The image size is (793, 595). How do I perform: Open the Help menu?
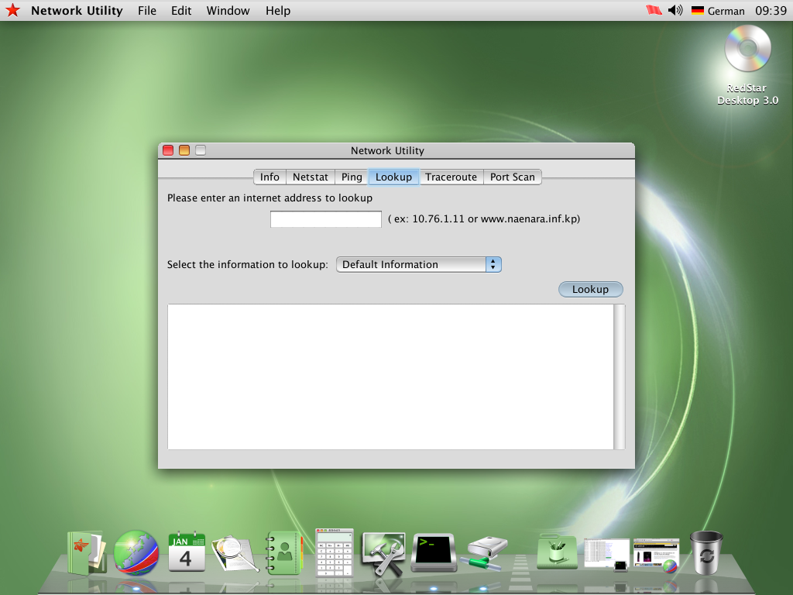(x=278, y=10)
